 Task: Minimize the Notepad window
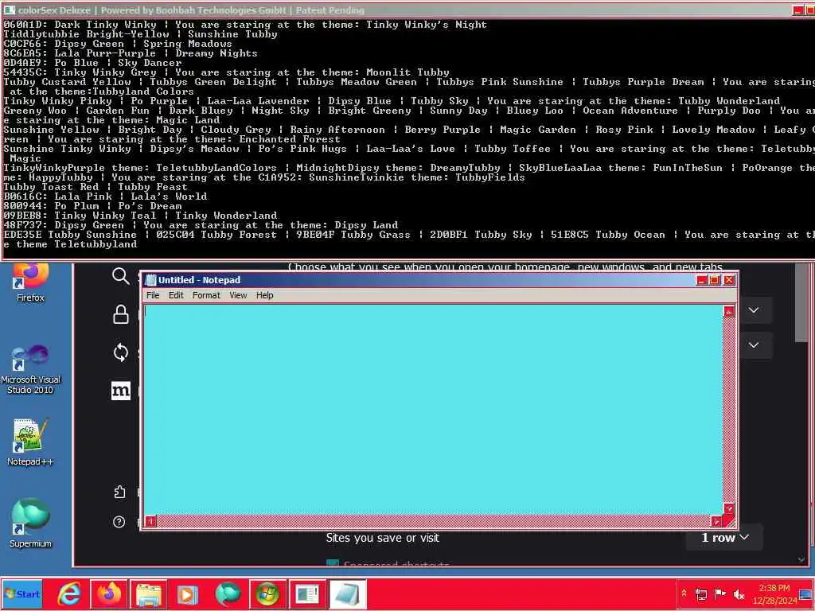702,280
